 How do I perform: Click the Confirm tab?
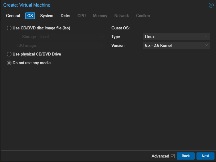pos(143,16)
